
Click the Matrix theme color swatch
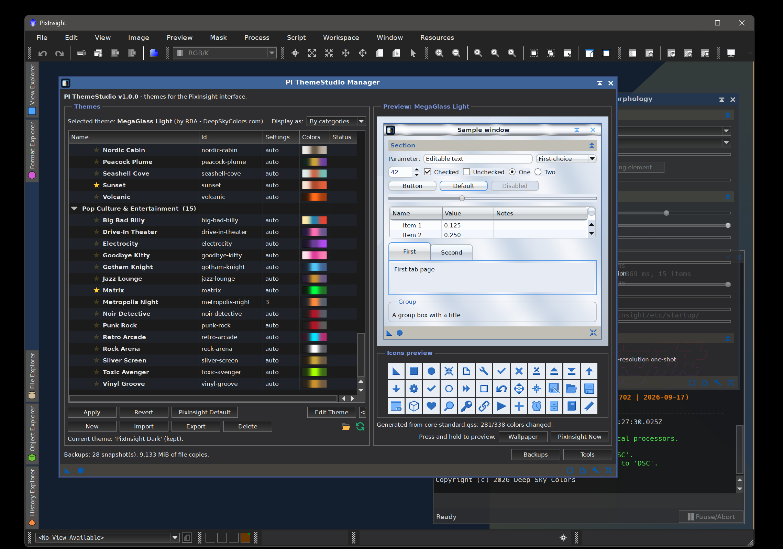314,290
